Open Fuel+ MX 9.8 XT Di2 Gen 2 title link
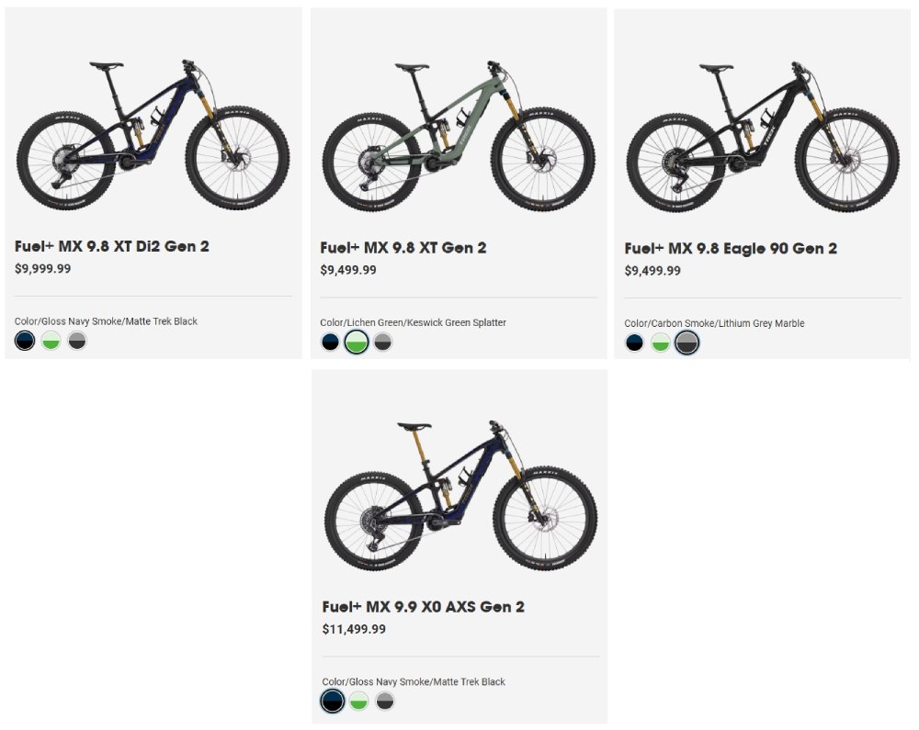The width and height of the screenshot is (919, 730). point(112,247)
